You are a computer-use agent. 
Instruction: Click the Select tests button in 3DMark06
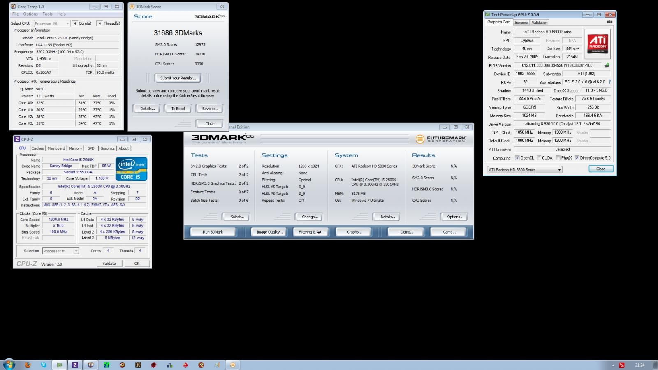pos(236,217)
